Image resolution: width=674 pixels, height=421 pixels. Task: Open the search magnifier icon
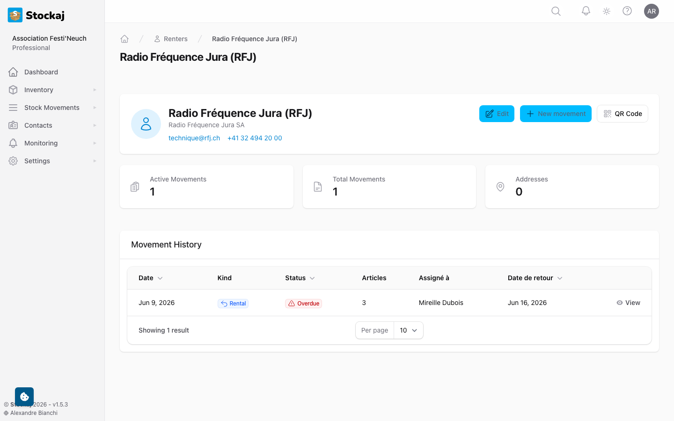(556, 11)
